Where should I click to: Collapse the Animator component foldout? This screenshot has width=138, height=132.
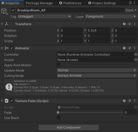click(x=2, y=48)
